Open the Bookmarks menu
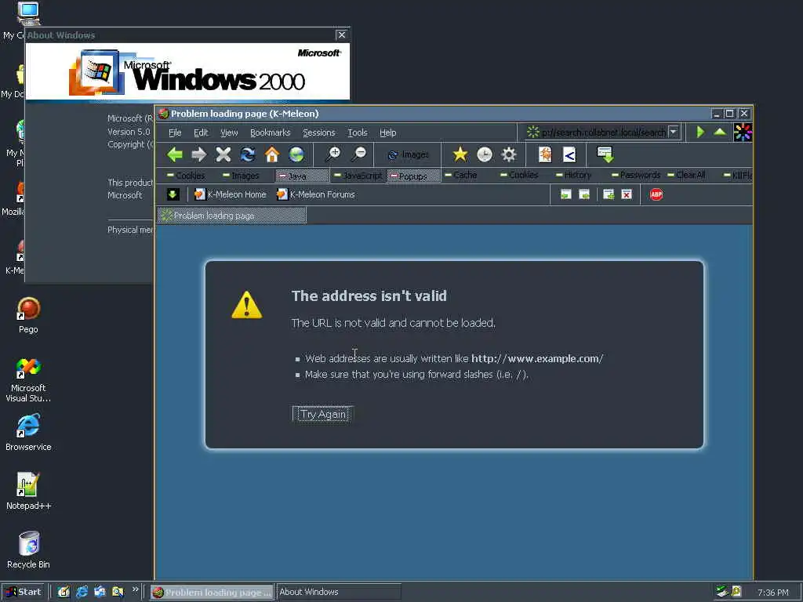This screenshot has width=803, height=602. [x=270, y=132]
